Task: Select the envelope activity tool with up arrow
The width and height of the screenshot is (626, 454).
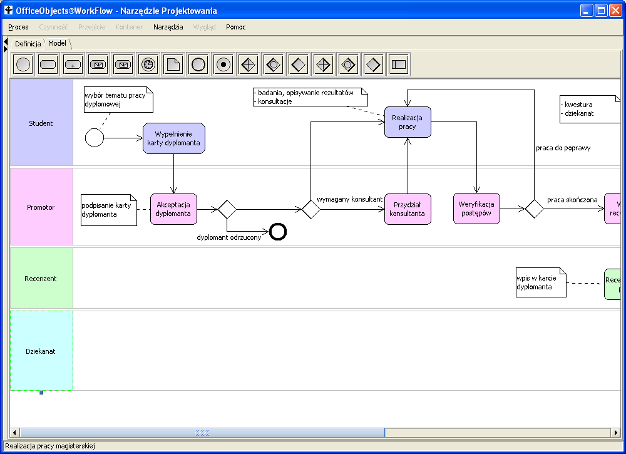Action: click(x=98, y=64)
